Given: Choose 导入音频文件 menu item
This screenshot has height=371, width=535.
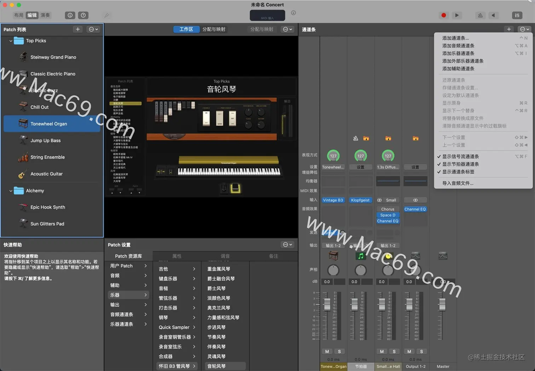Looking at the screenshot, I should 483,183.
